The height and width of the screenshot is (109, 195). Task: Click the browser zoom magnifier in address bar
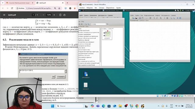coord(55,8)
